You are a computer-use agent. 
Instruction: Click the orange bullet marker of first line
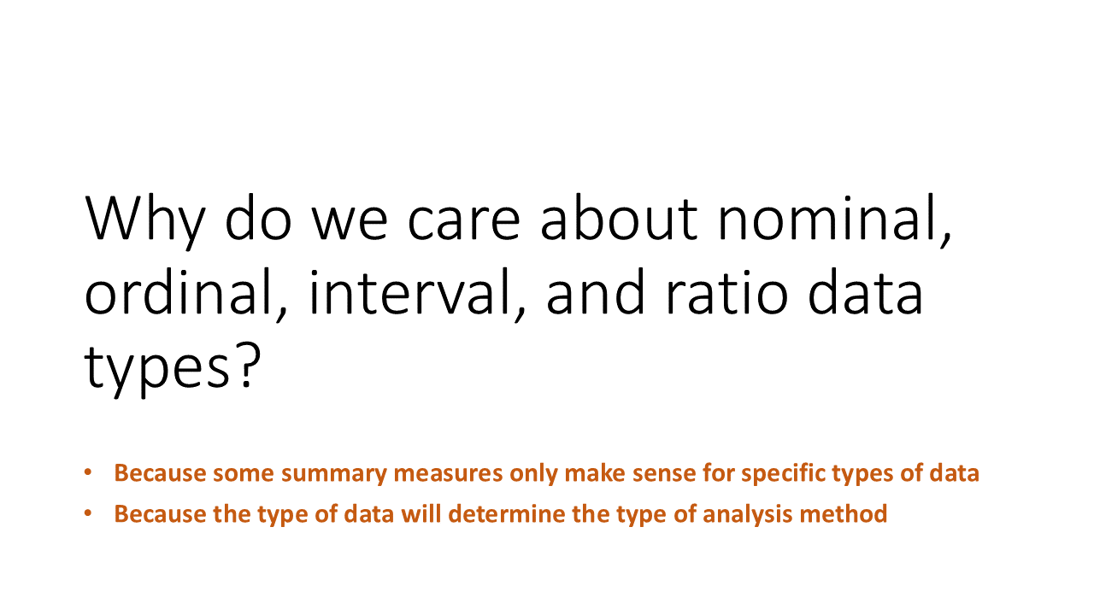click(87, 472)
